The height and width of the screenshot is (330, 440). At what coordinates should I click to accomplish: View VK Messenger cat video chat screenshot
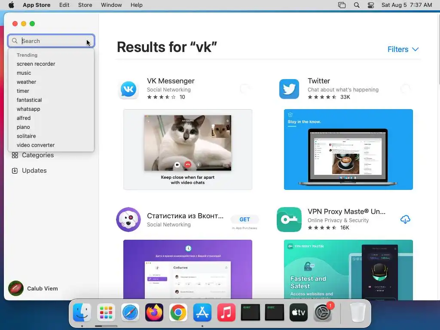pyautogui.click(x=188, y=149)
